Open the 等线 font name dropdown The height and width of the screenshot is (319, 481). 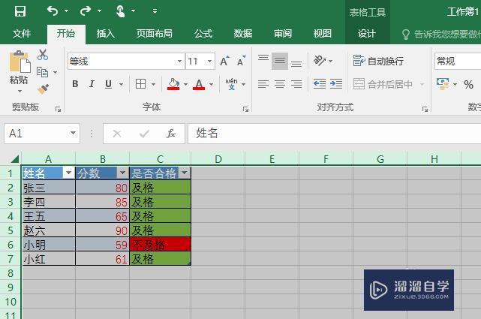click(180, 61)
